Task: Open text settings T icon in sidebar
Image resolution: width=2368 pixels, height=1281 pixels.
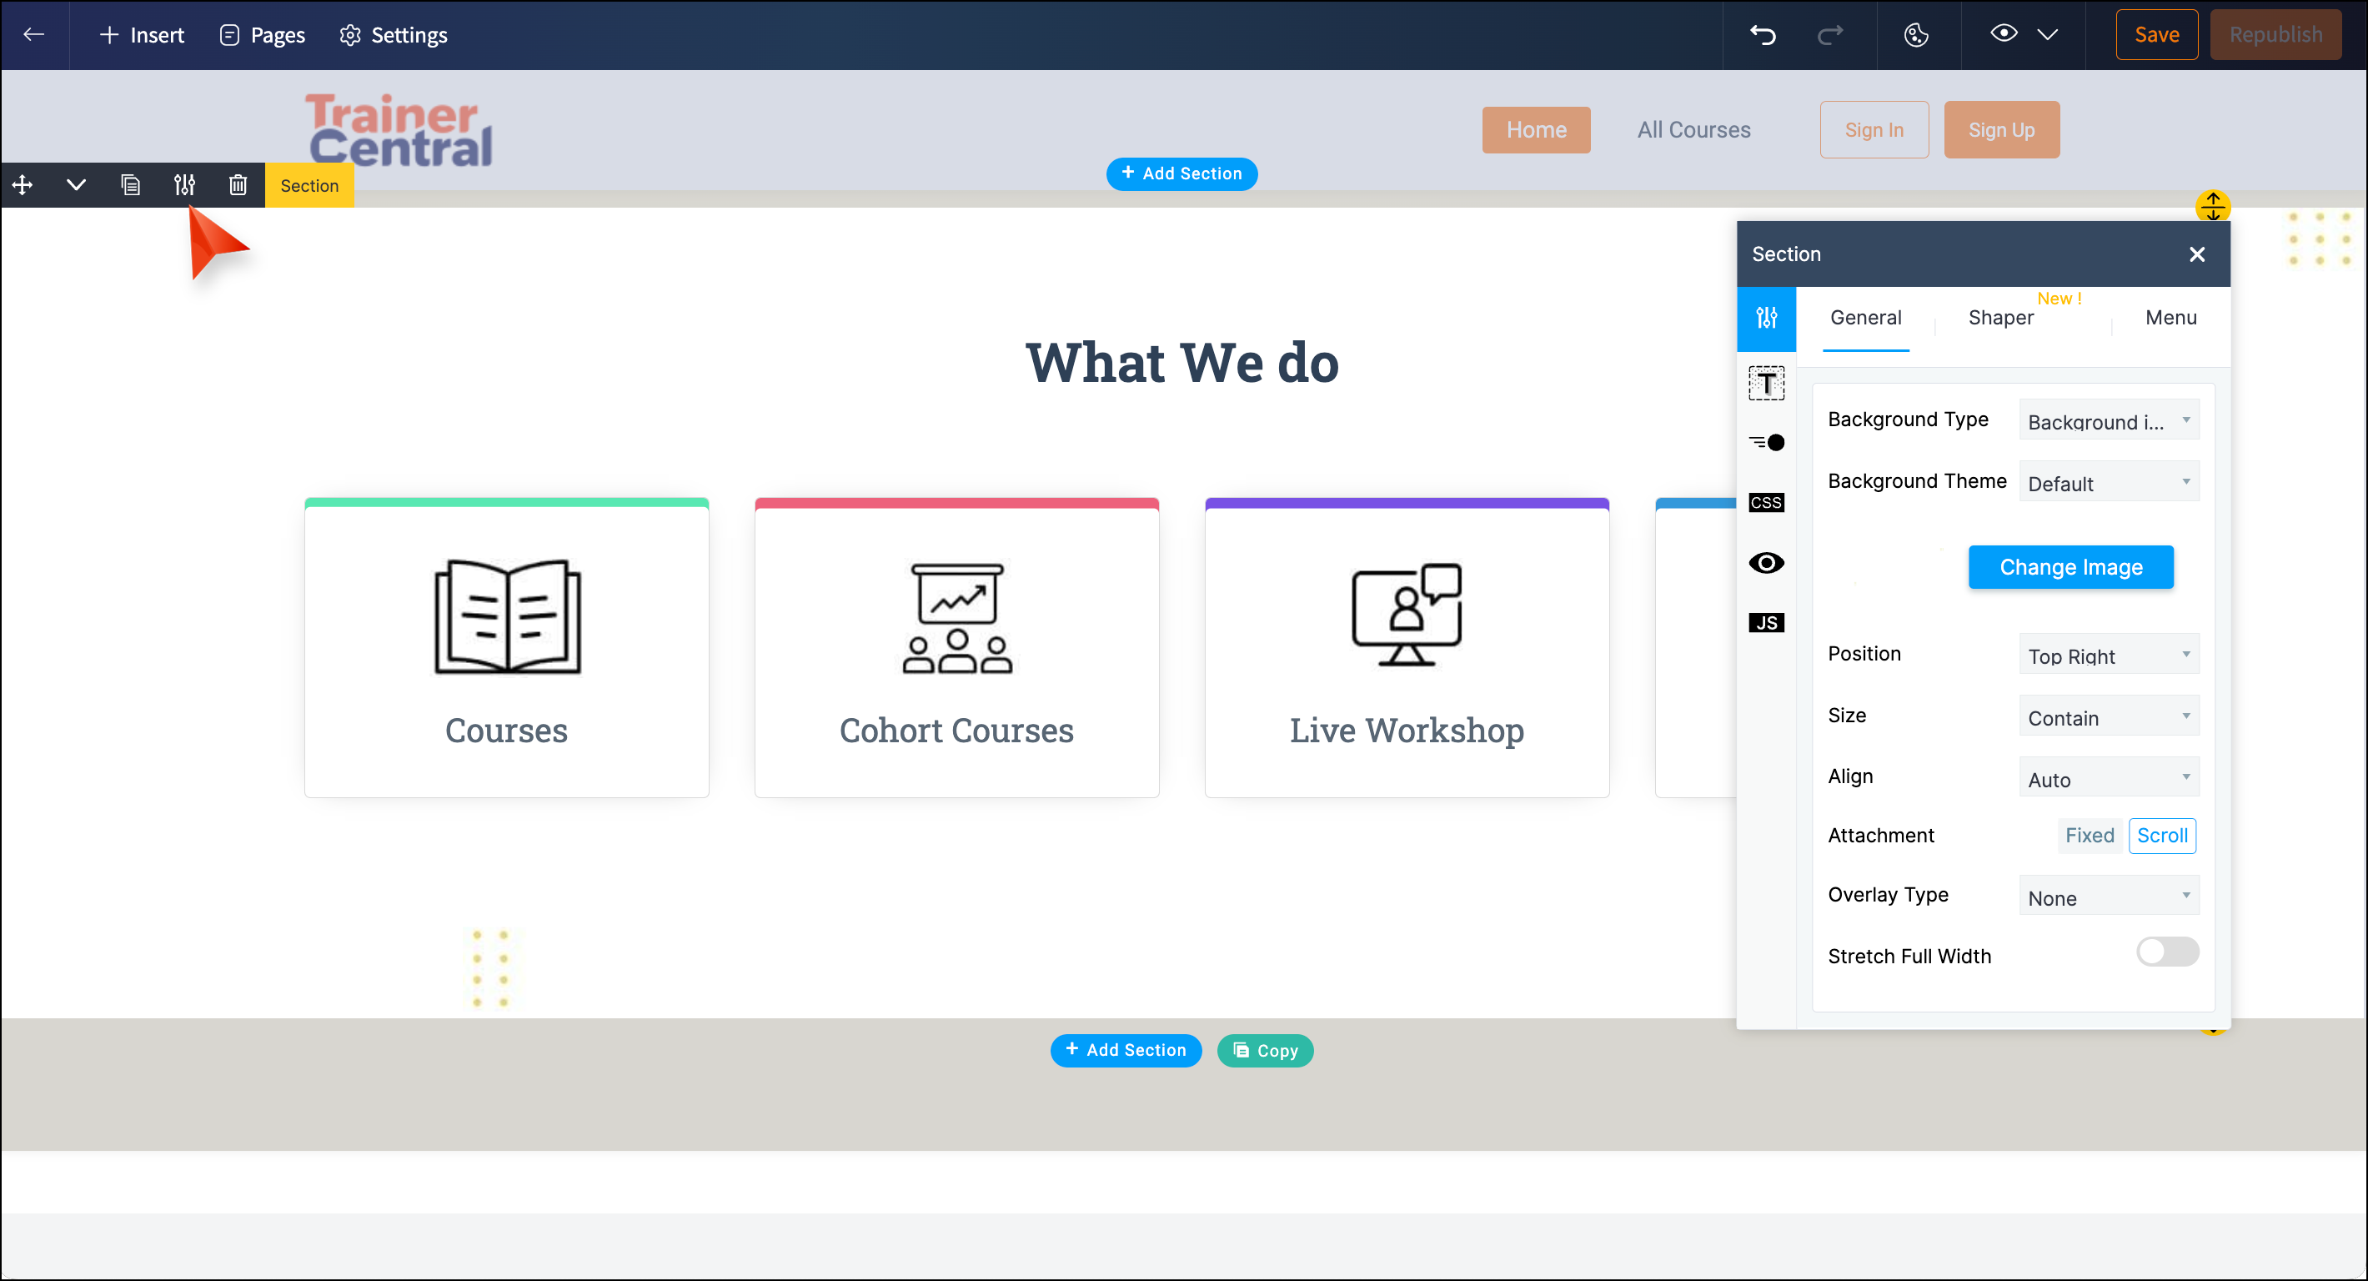Action: (1765, 383)
